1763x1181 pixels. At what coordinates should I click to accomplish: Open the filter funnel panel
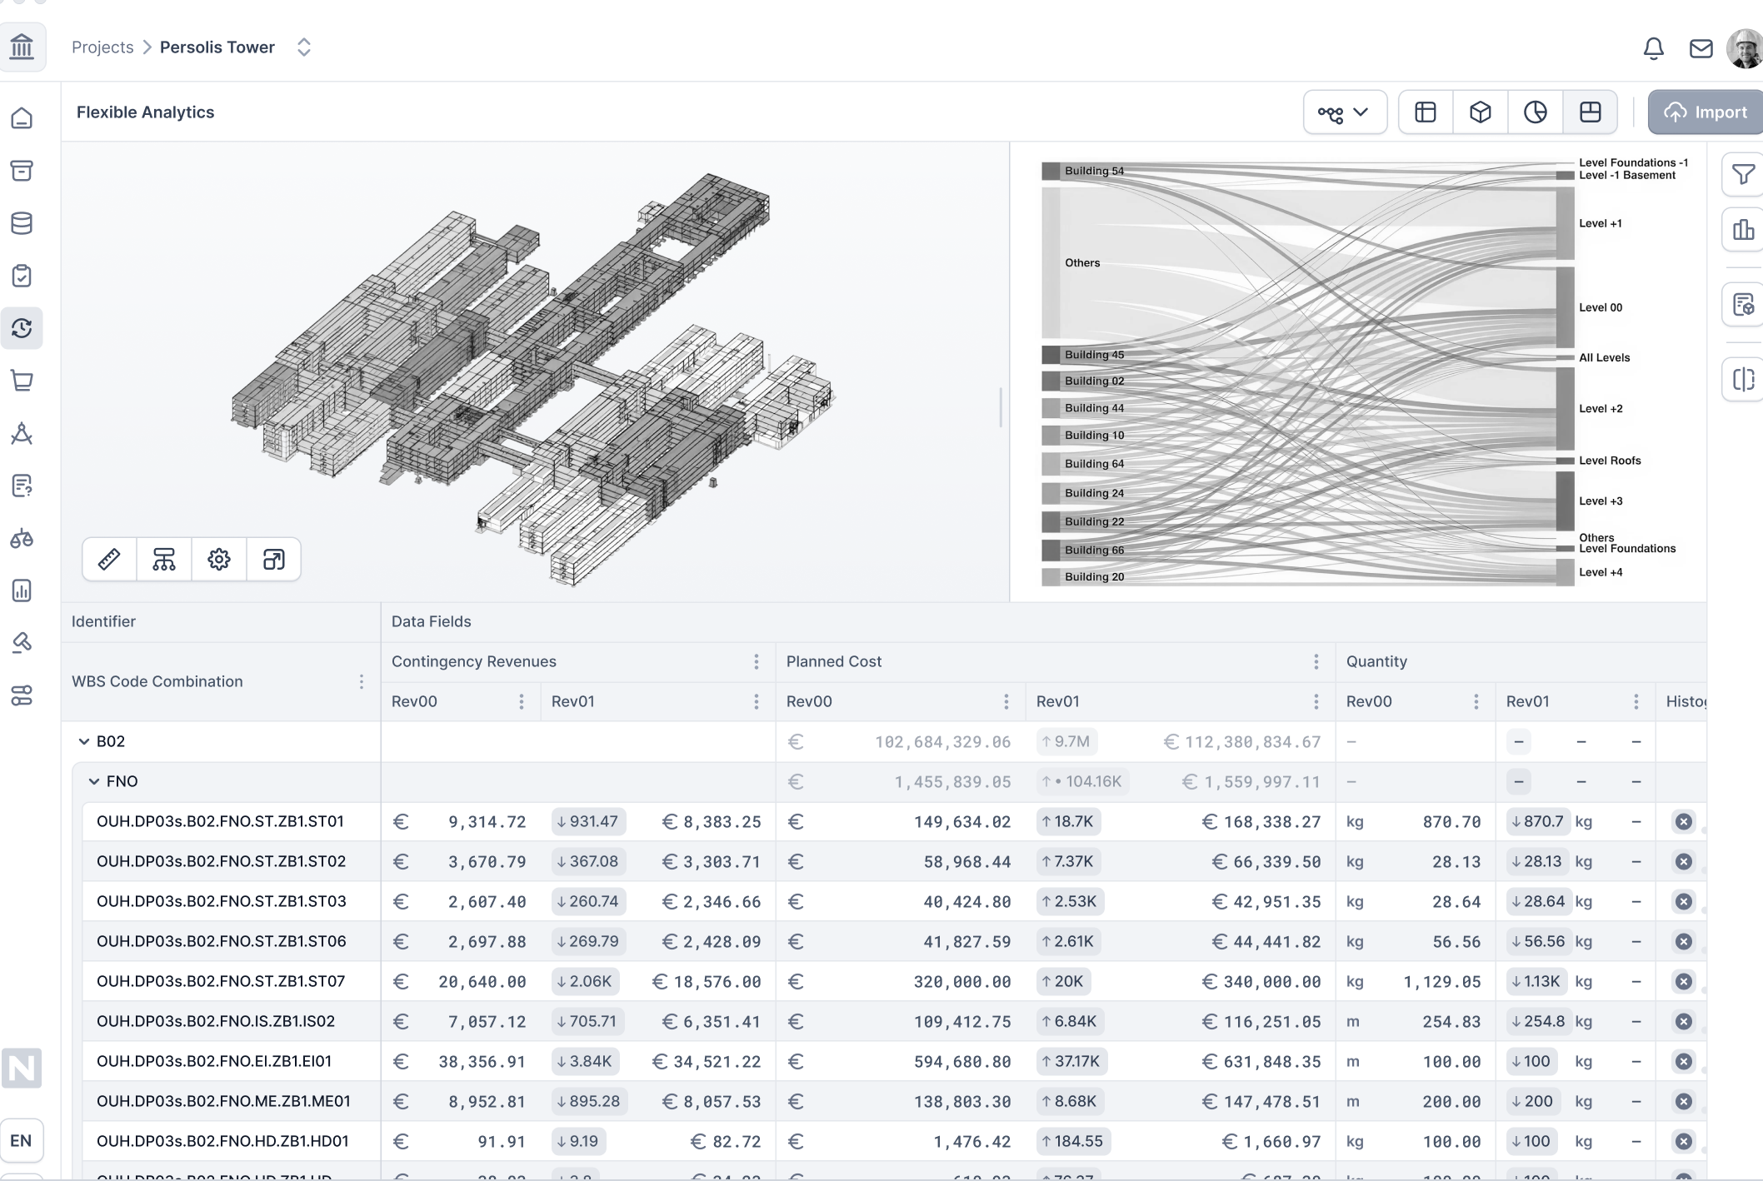click(1743, 174)
